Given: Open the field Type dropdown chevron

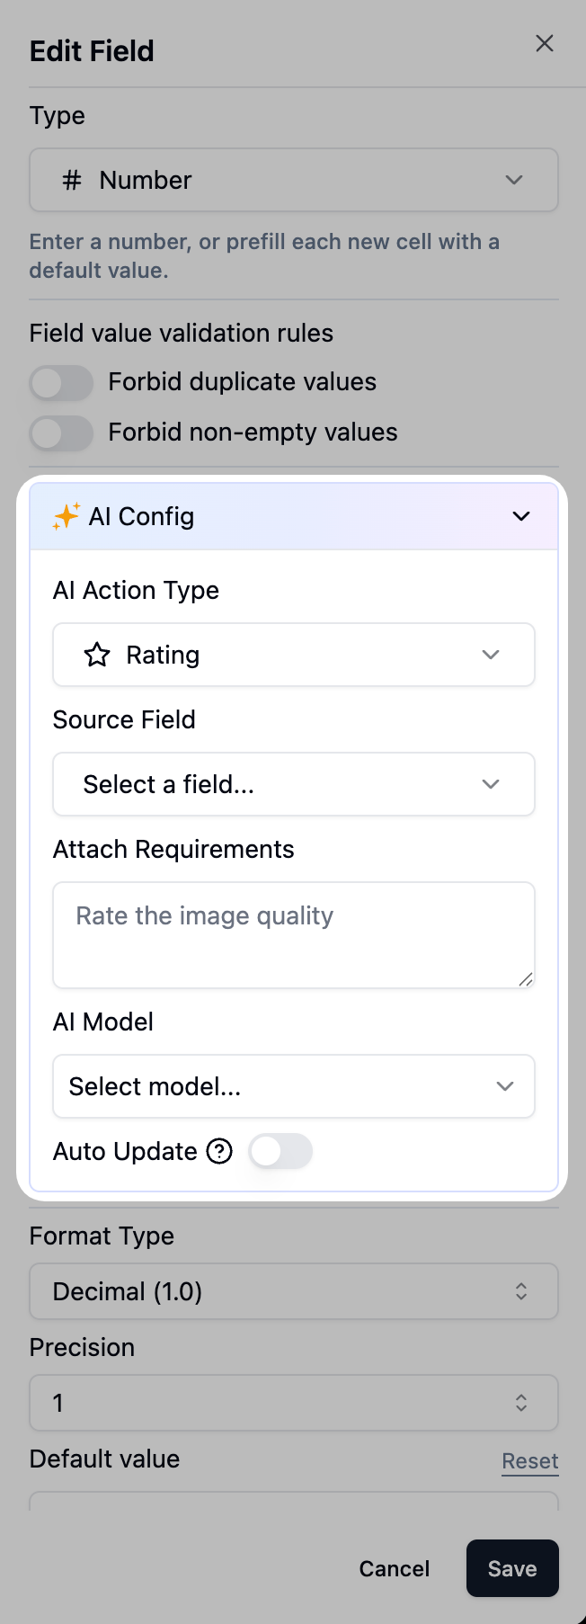Looking at the screenshot, I should (514, 180).
